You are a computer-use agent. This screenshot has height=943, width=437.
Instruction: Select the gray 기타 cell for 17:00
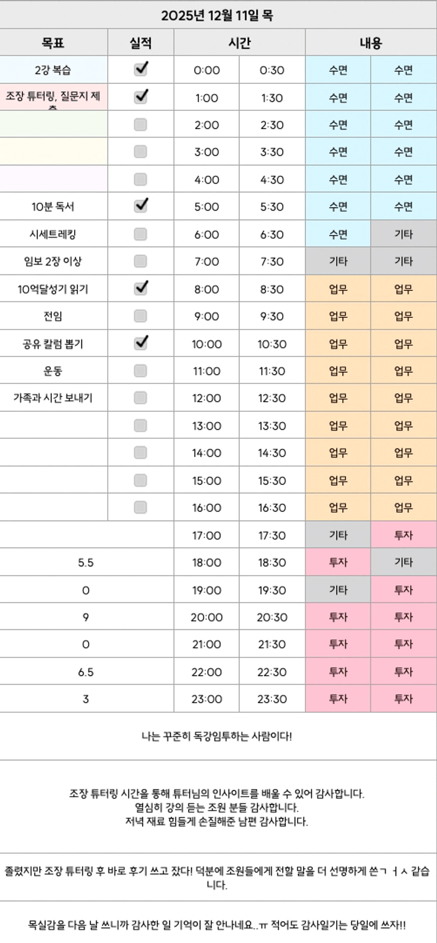[x=338, y=535]
